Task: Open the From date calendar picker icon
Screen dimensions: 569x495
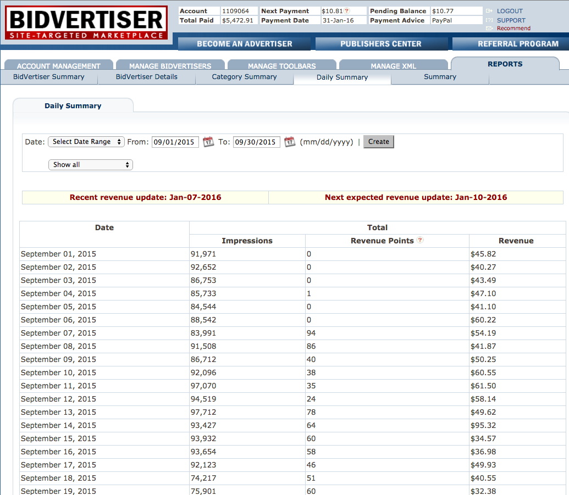Action: 208,141
